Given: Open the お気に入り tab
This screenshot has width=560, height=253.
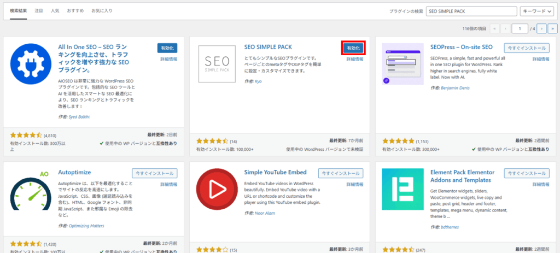Looking at the screenshot, I should click(x=102, y=11).
